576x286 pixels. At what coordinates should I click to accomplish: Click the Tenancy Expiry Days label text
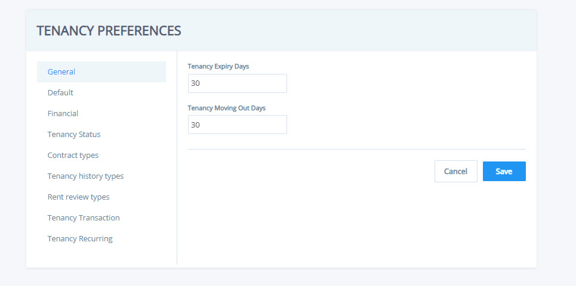[x=218, y=67]
